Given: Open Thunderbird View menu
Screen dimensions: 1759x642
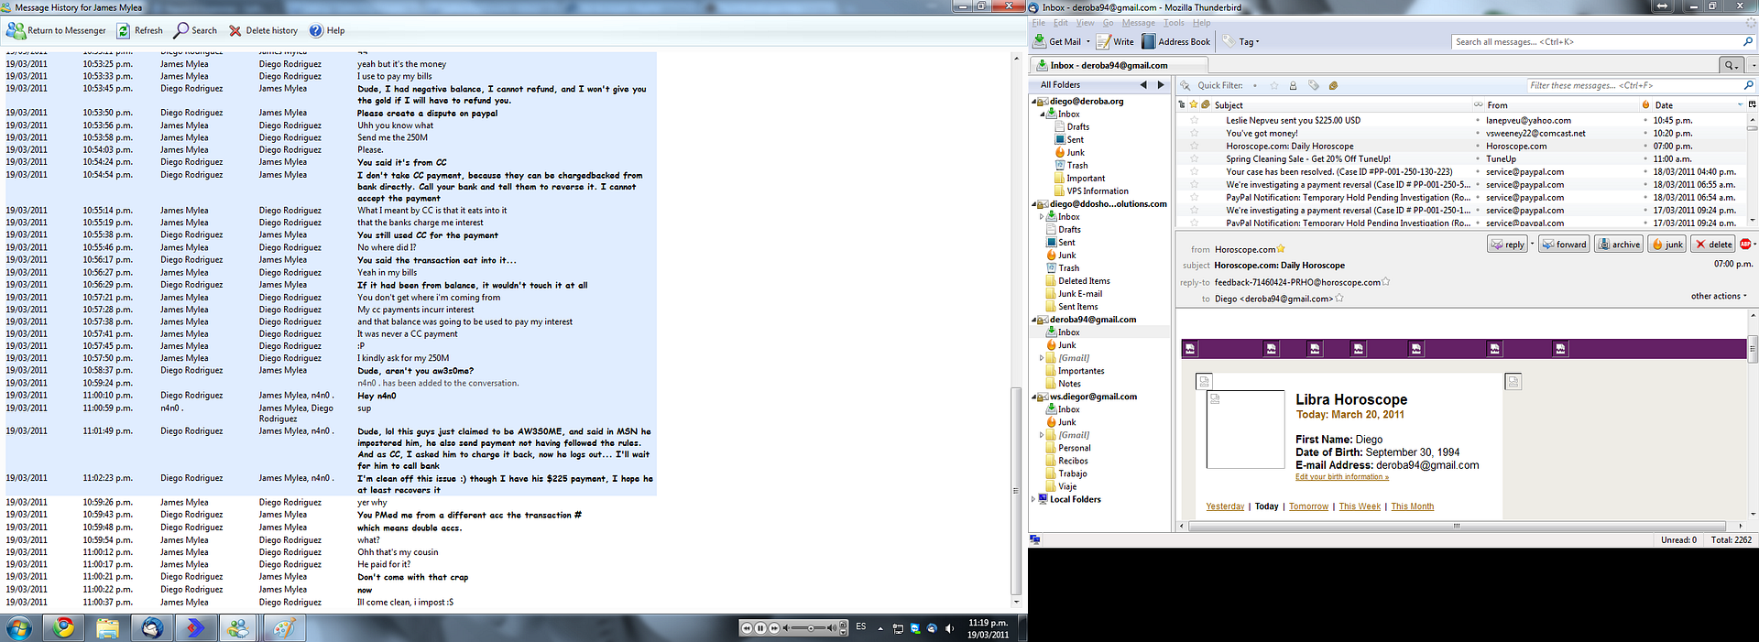Looking at the screenshot, I should [1085, 23].
